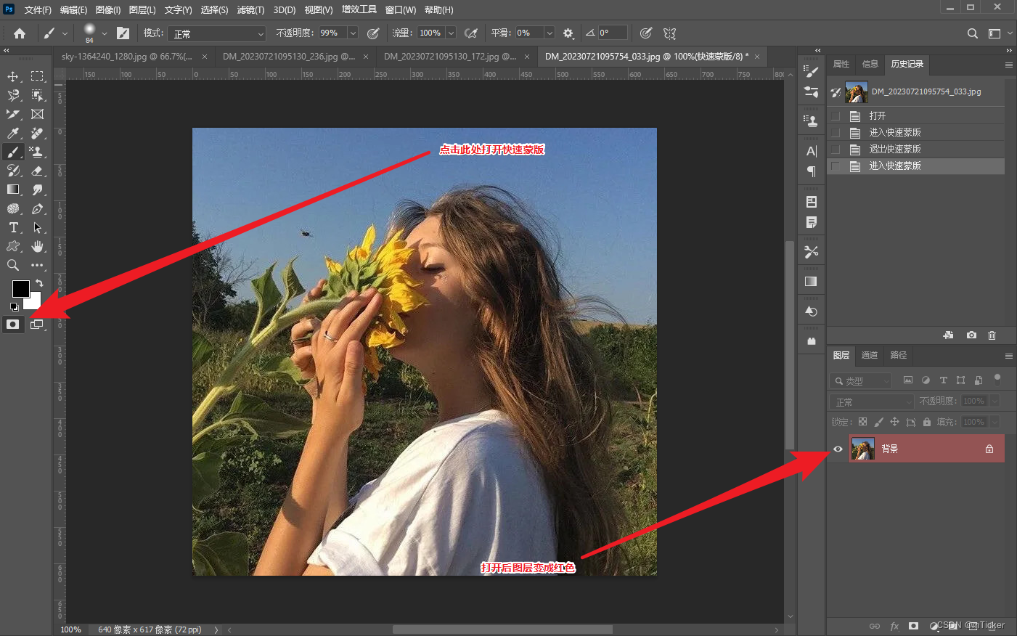Screen dimensions: 1017x636
Task: Open the 平滑 smoothing dropdown arrow
Action: [x=550, y=33]
